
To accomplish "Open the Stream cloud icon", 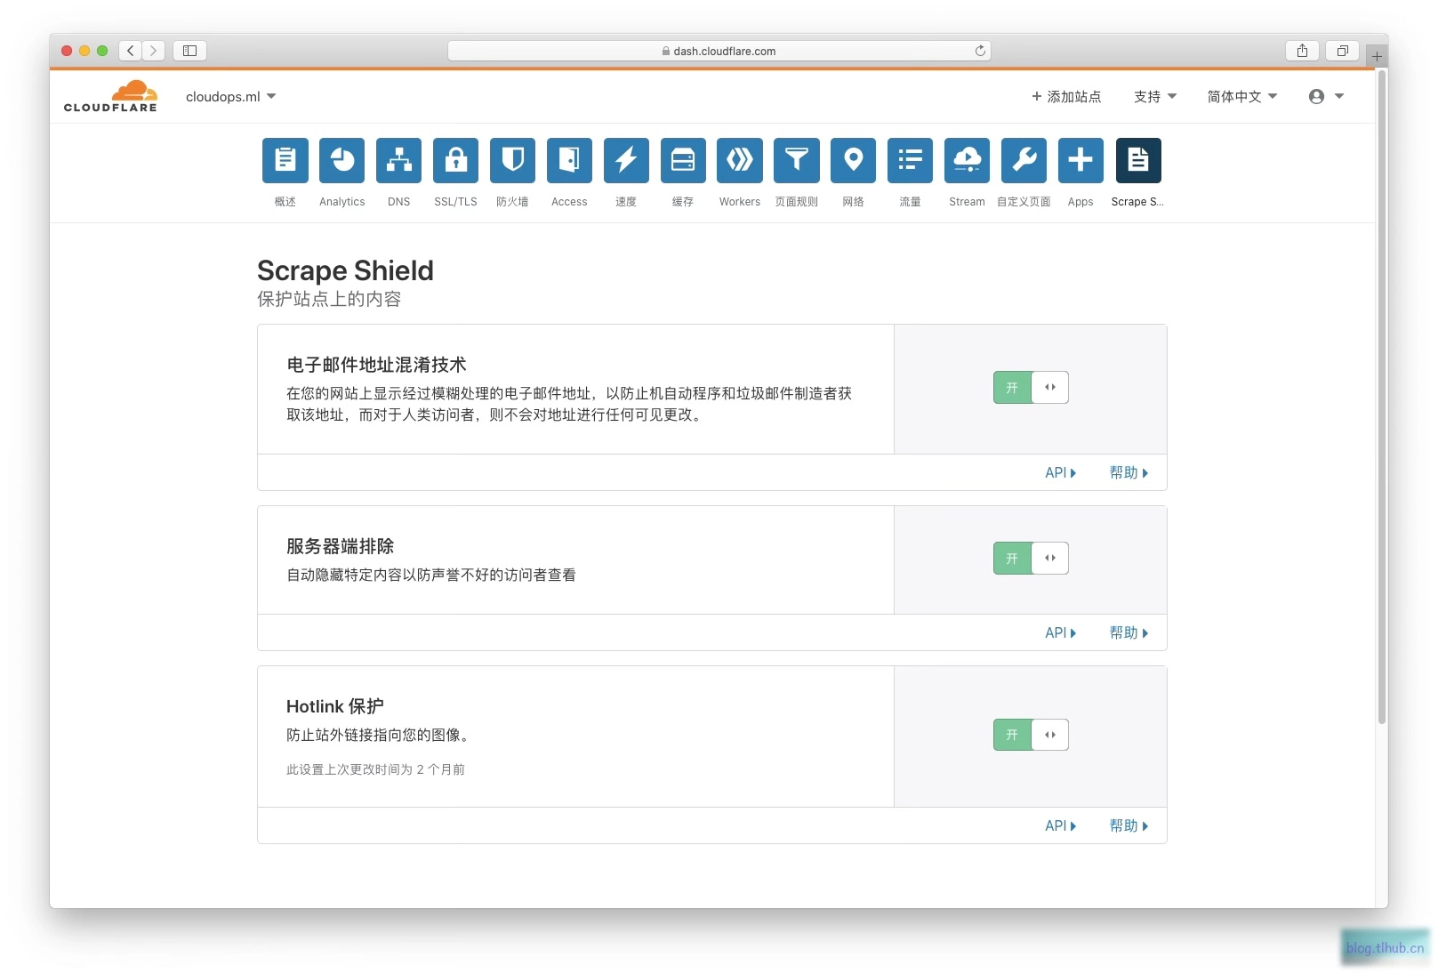I will point(967,160).
